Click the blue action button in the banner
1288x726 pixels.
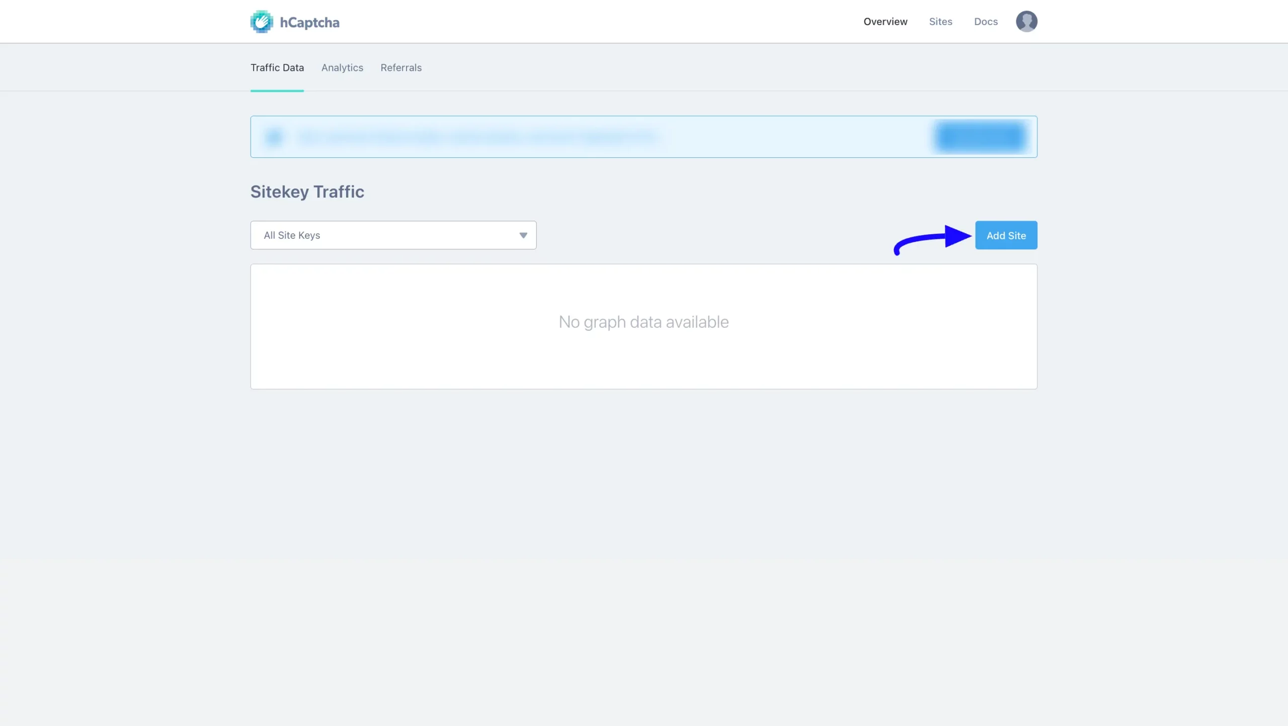tap(979, 136)
